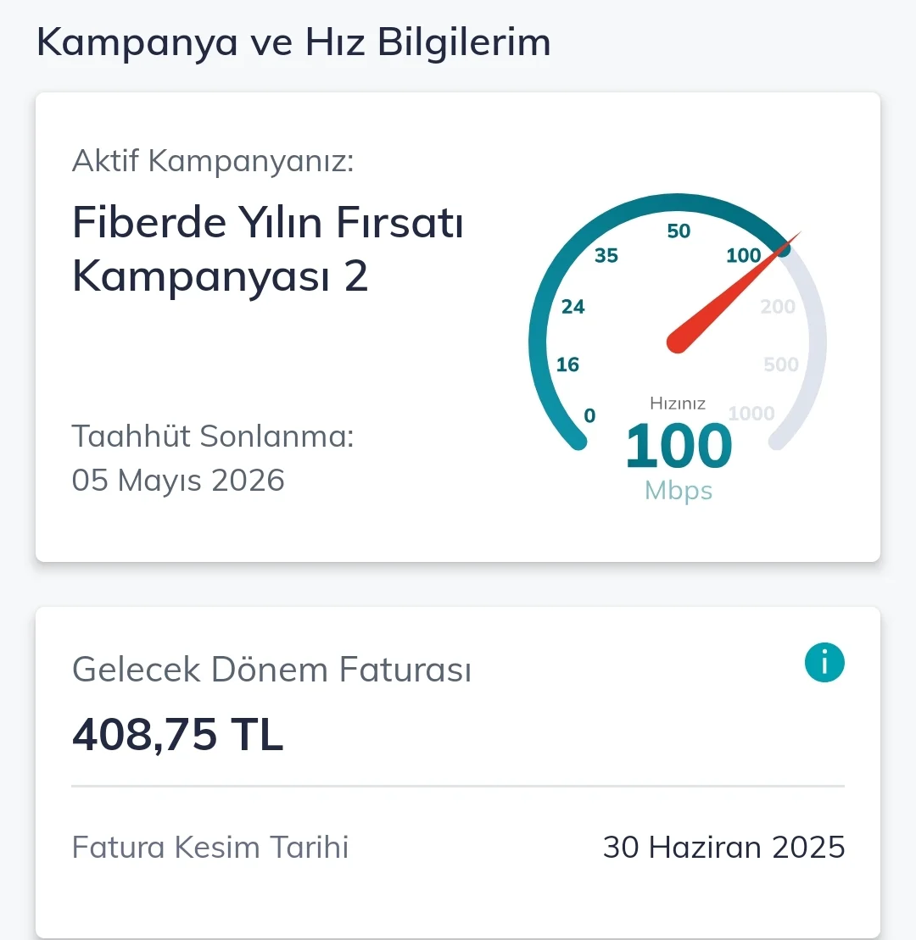The height and width of the screenshot is (940, 916).
Task: Click the small 100 tick label on the gauge
Action: point(744,255)
